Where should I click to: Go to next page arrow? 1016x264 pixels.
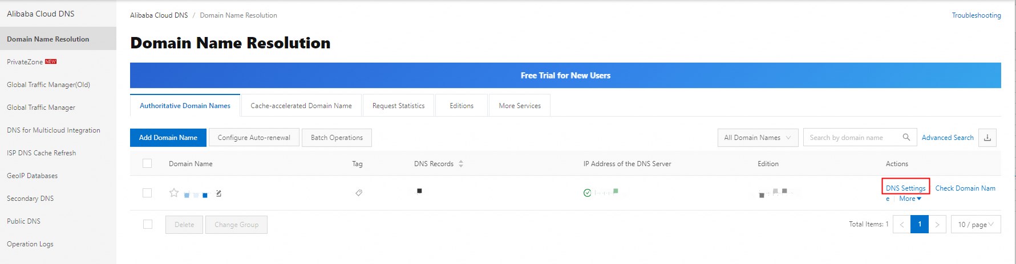pyautogui.click(x=937, y=224)
